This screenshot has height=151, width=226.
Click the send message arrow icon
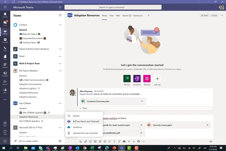pos(211,141)
